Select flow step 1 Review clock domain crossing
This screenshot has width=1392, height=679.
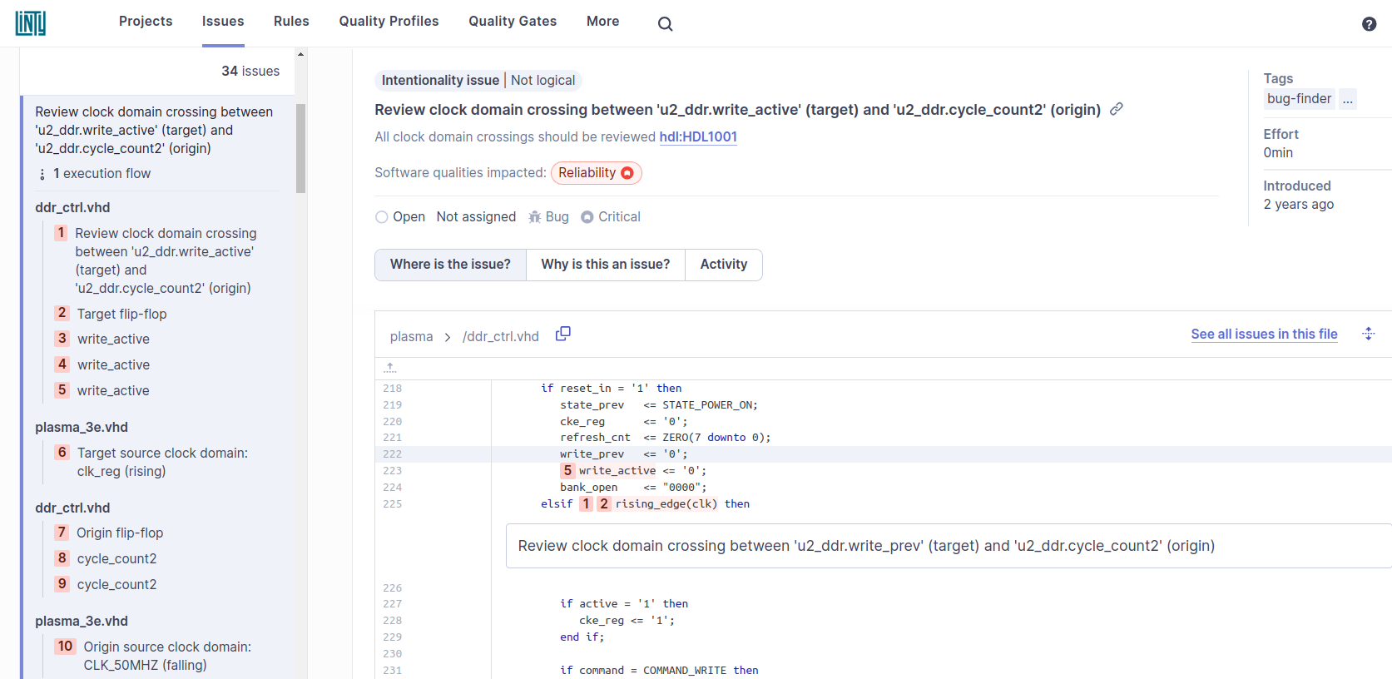coord(164,261)
